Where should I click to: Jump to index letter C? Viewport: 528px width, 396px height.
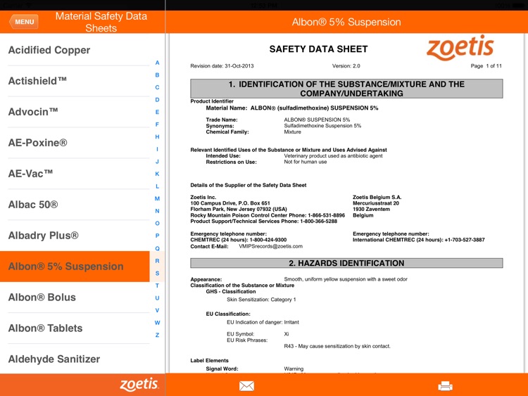tap(157, 87)
